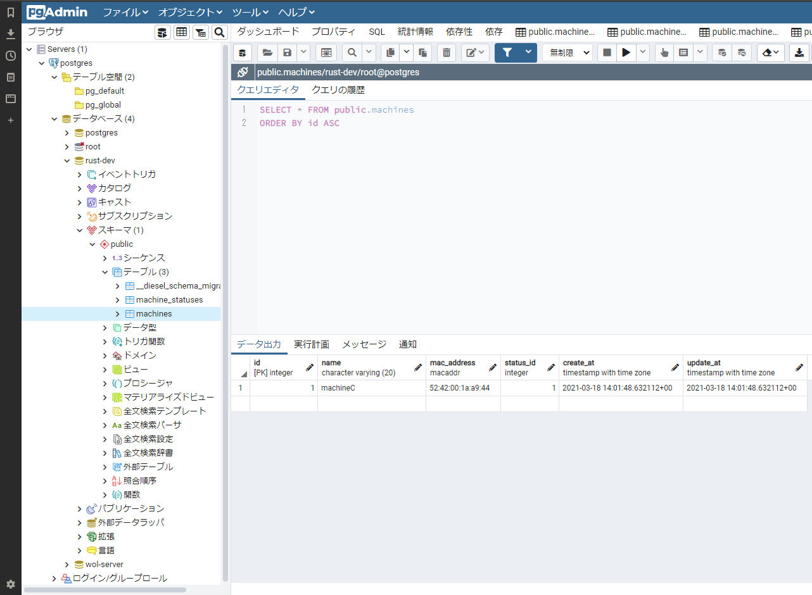Click the delete rows trash icon
Screen dimensions: 812x595
pos(447,53)
